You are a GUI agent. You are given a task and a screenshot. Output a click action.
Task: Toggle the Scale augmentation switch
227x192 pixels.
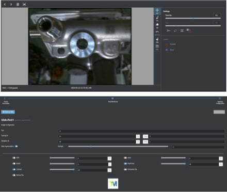pos(125,158)
